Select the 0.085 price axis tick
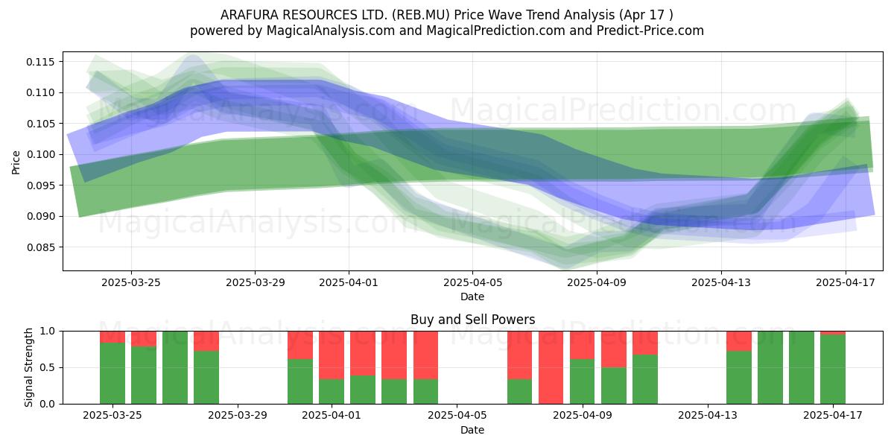This screenshot has height=447, width=894. click(42, 247)
